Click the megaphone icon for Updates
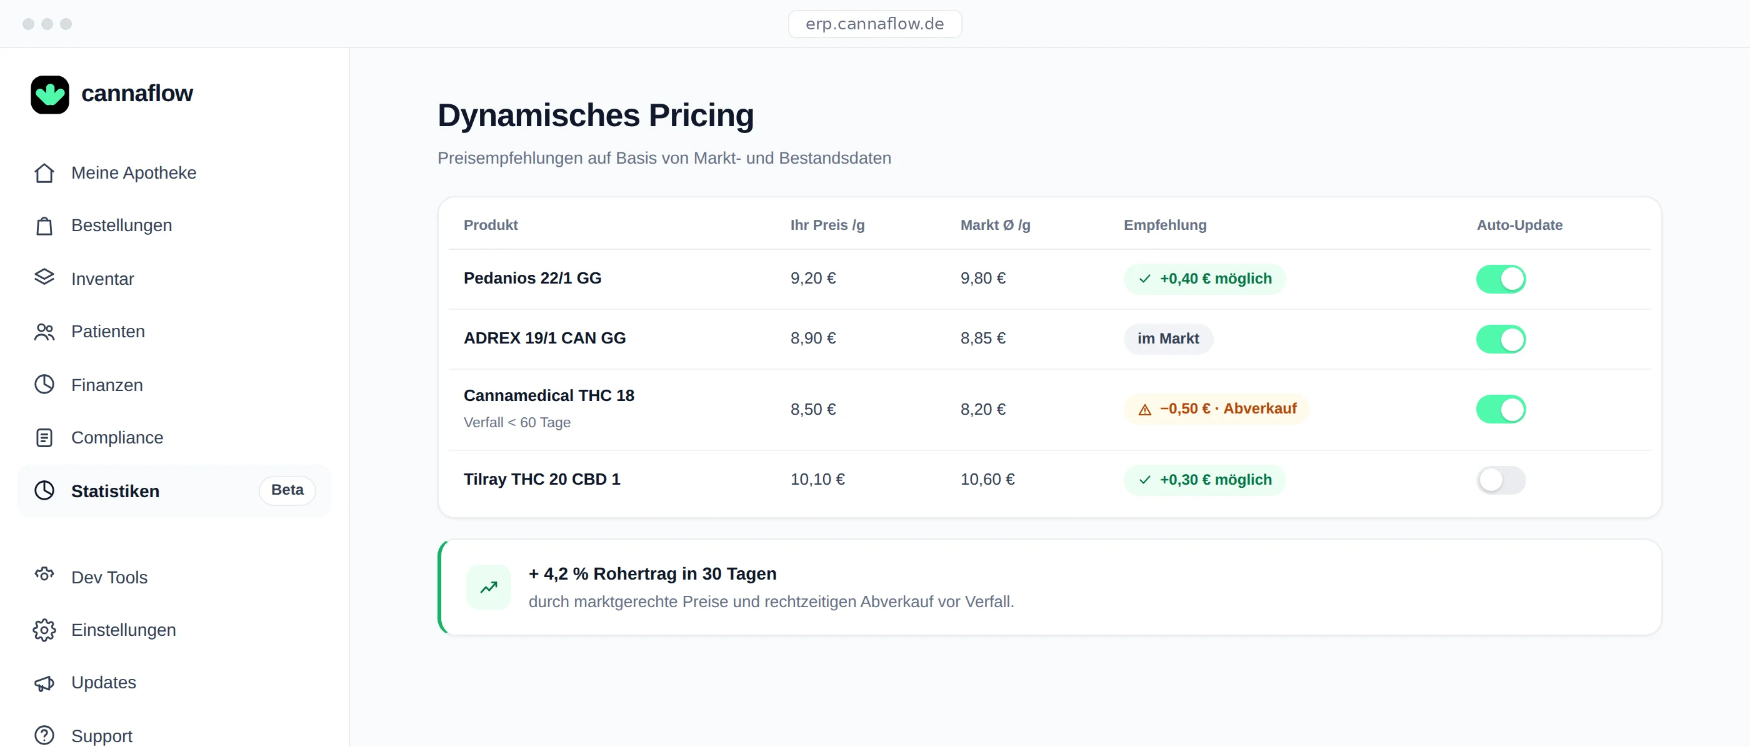This screenshot has width=1750, height=747. [44, 683]
